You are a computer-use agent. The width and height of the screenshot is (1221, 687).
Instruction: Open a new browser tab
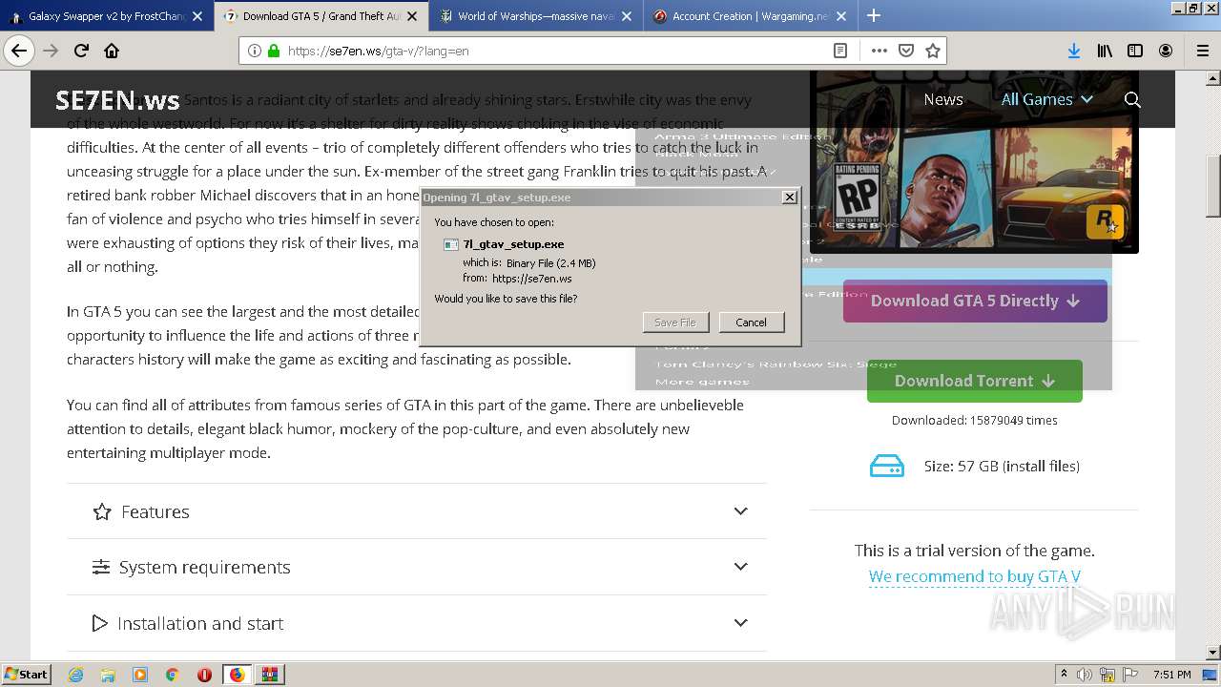point(874,15)
